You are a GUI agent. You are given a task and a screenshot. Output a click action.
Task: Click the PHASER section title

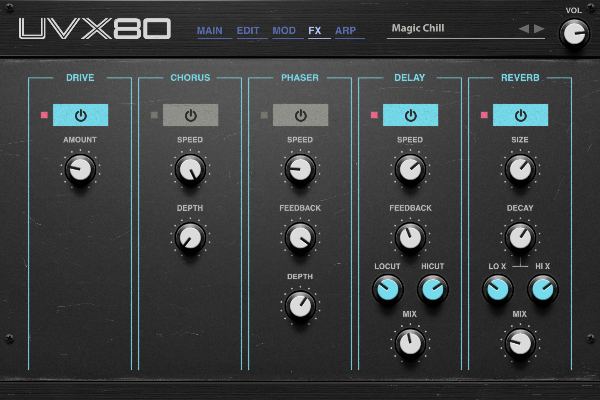(300, 77)
